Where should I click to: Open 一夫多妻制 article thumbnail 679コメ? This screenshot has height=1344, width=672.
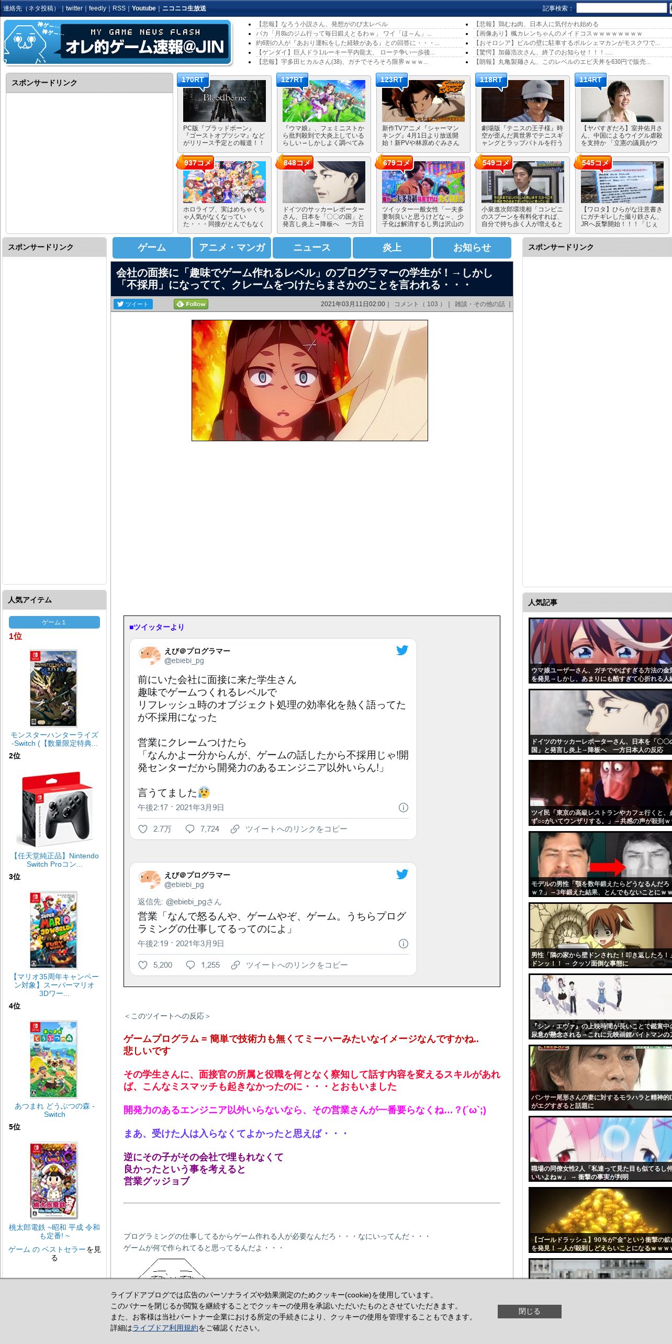point(423,182)
